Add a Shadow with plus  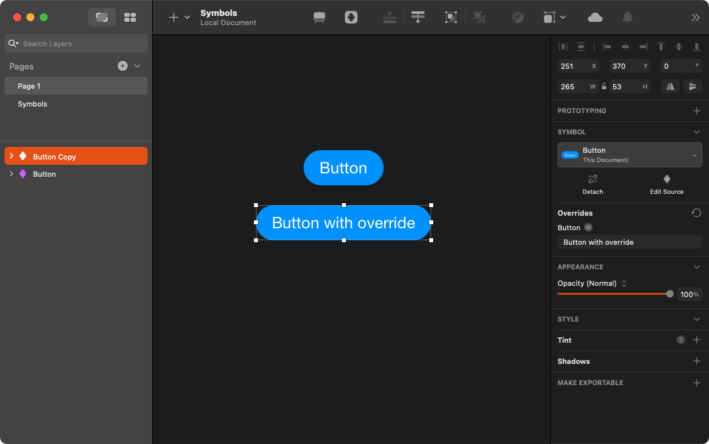pos(697,361)
